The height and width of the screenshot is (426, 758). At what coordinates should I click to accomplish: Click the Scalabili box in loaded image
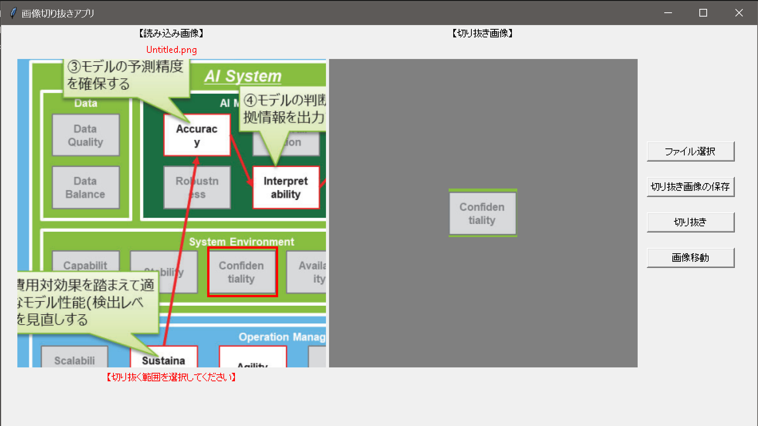click(74, 357)
